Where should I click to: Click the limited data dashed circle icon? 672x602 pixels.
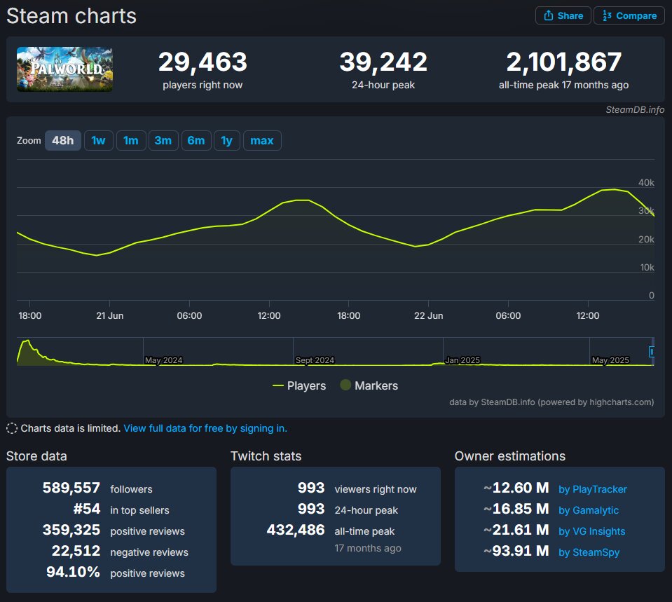(x=12, y=428)
